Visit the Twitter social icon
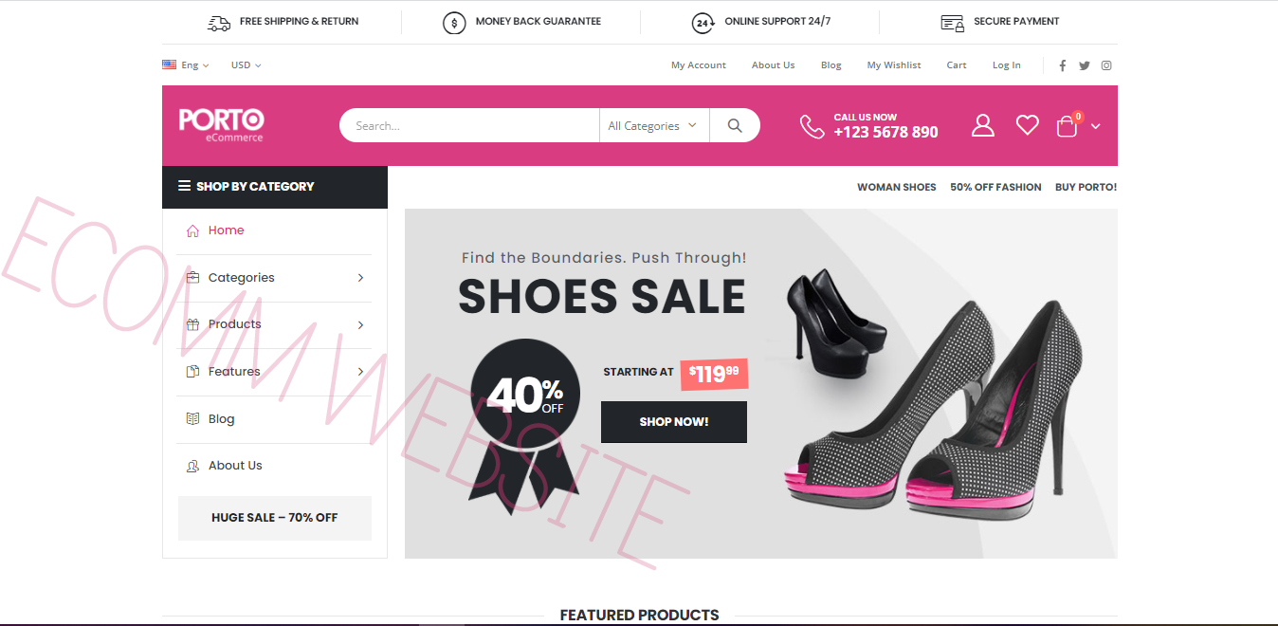 pos(1085,65)
